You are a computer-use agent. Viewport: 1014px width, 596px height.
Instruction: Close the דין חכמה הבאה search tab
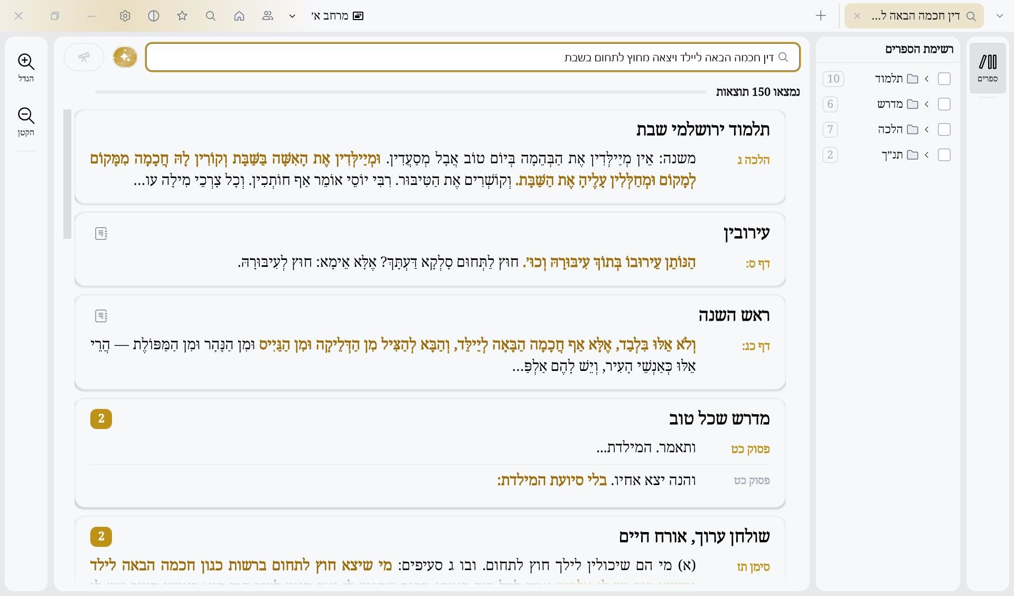857,16
